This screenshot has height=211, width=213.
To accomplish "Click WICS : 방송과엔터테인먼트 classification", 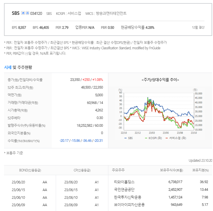I will tap(106, 13).
